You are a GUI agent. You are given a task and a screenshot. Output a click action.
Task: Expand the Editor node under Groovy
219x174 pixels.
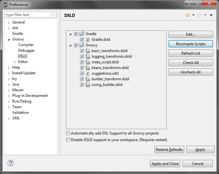[x=15, y=62]
